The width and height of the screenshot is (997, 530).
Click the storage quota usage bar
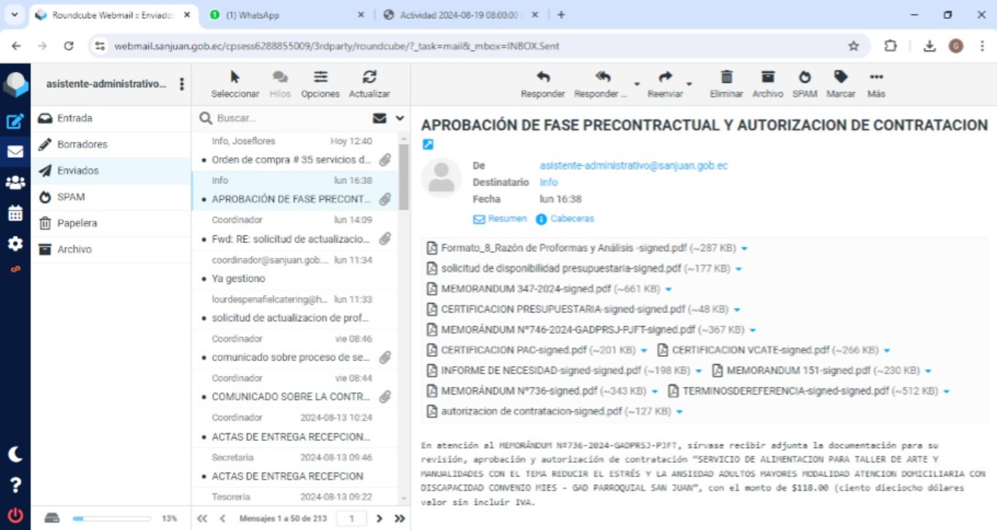[111, 518]
